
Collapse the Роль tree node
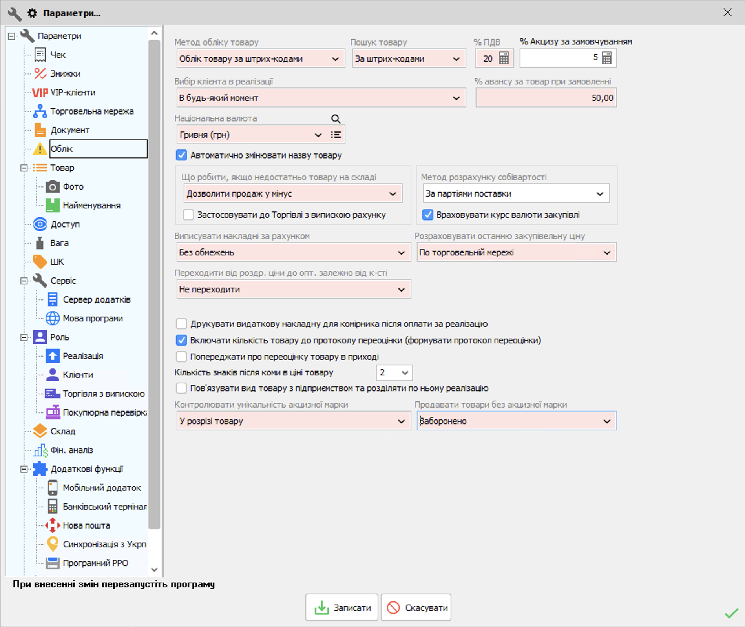tap(24, 337)
